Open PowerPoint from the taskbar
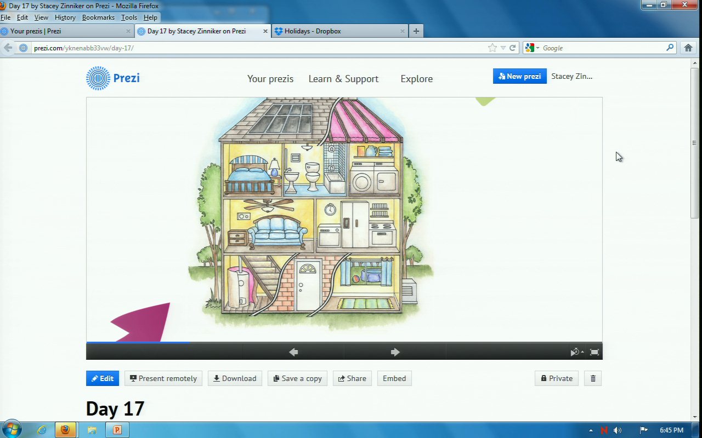Screen dimensions: 702x438 [117, 430]
